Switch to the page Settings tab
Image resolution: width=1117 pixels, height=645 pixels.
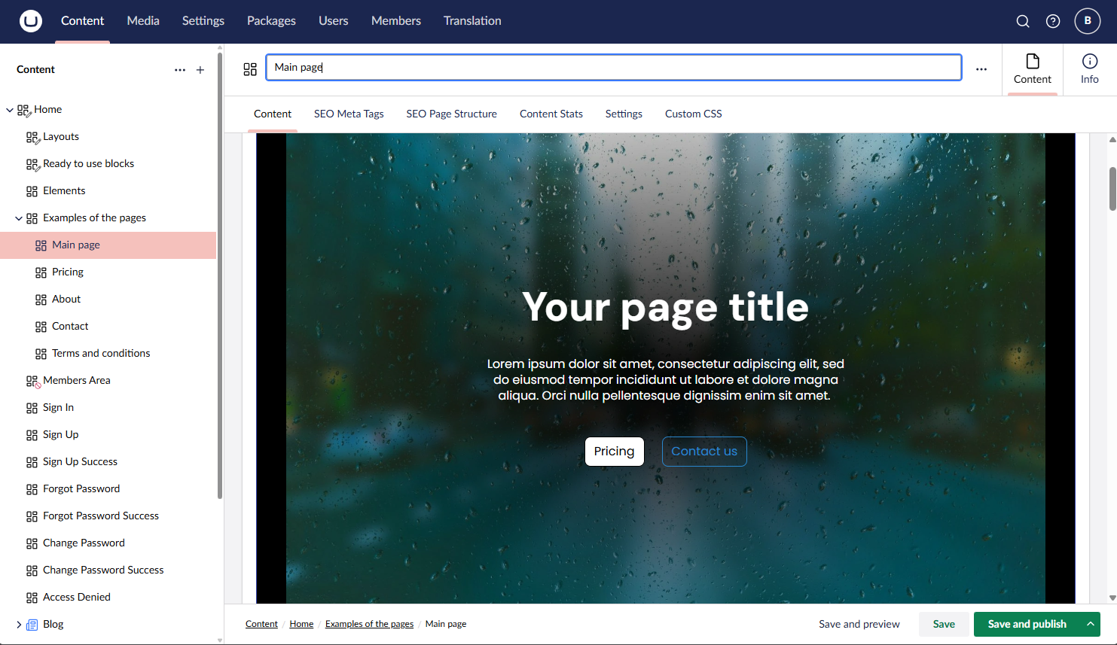coord(624,114)
